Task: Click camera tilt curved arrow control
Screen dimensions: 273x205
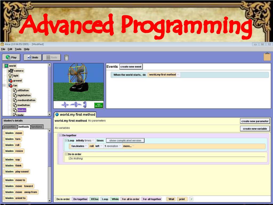Action: [x=85, y=105]
